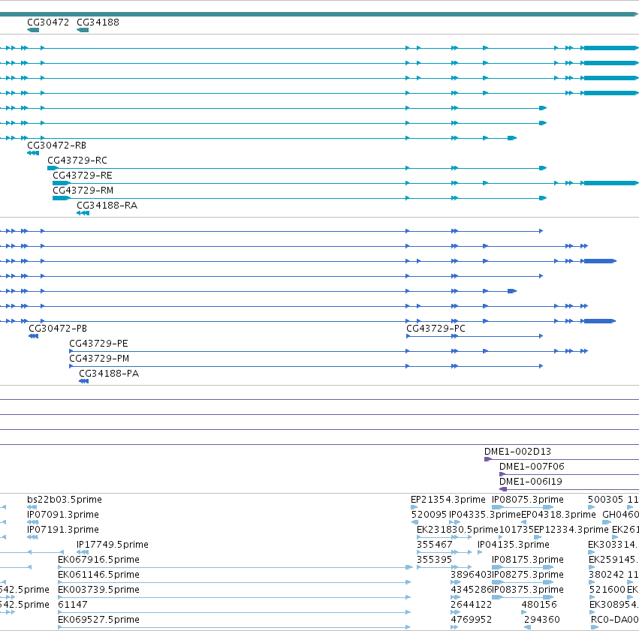Select EST IP04335.3prime

click(485, 515)
